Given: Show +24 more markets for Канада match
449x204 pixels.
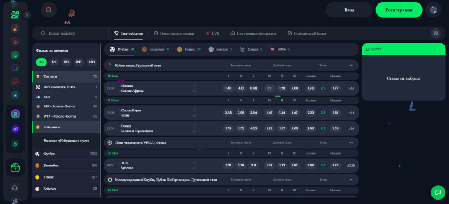Looking at the screenshot, I should coord(351,128).
